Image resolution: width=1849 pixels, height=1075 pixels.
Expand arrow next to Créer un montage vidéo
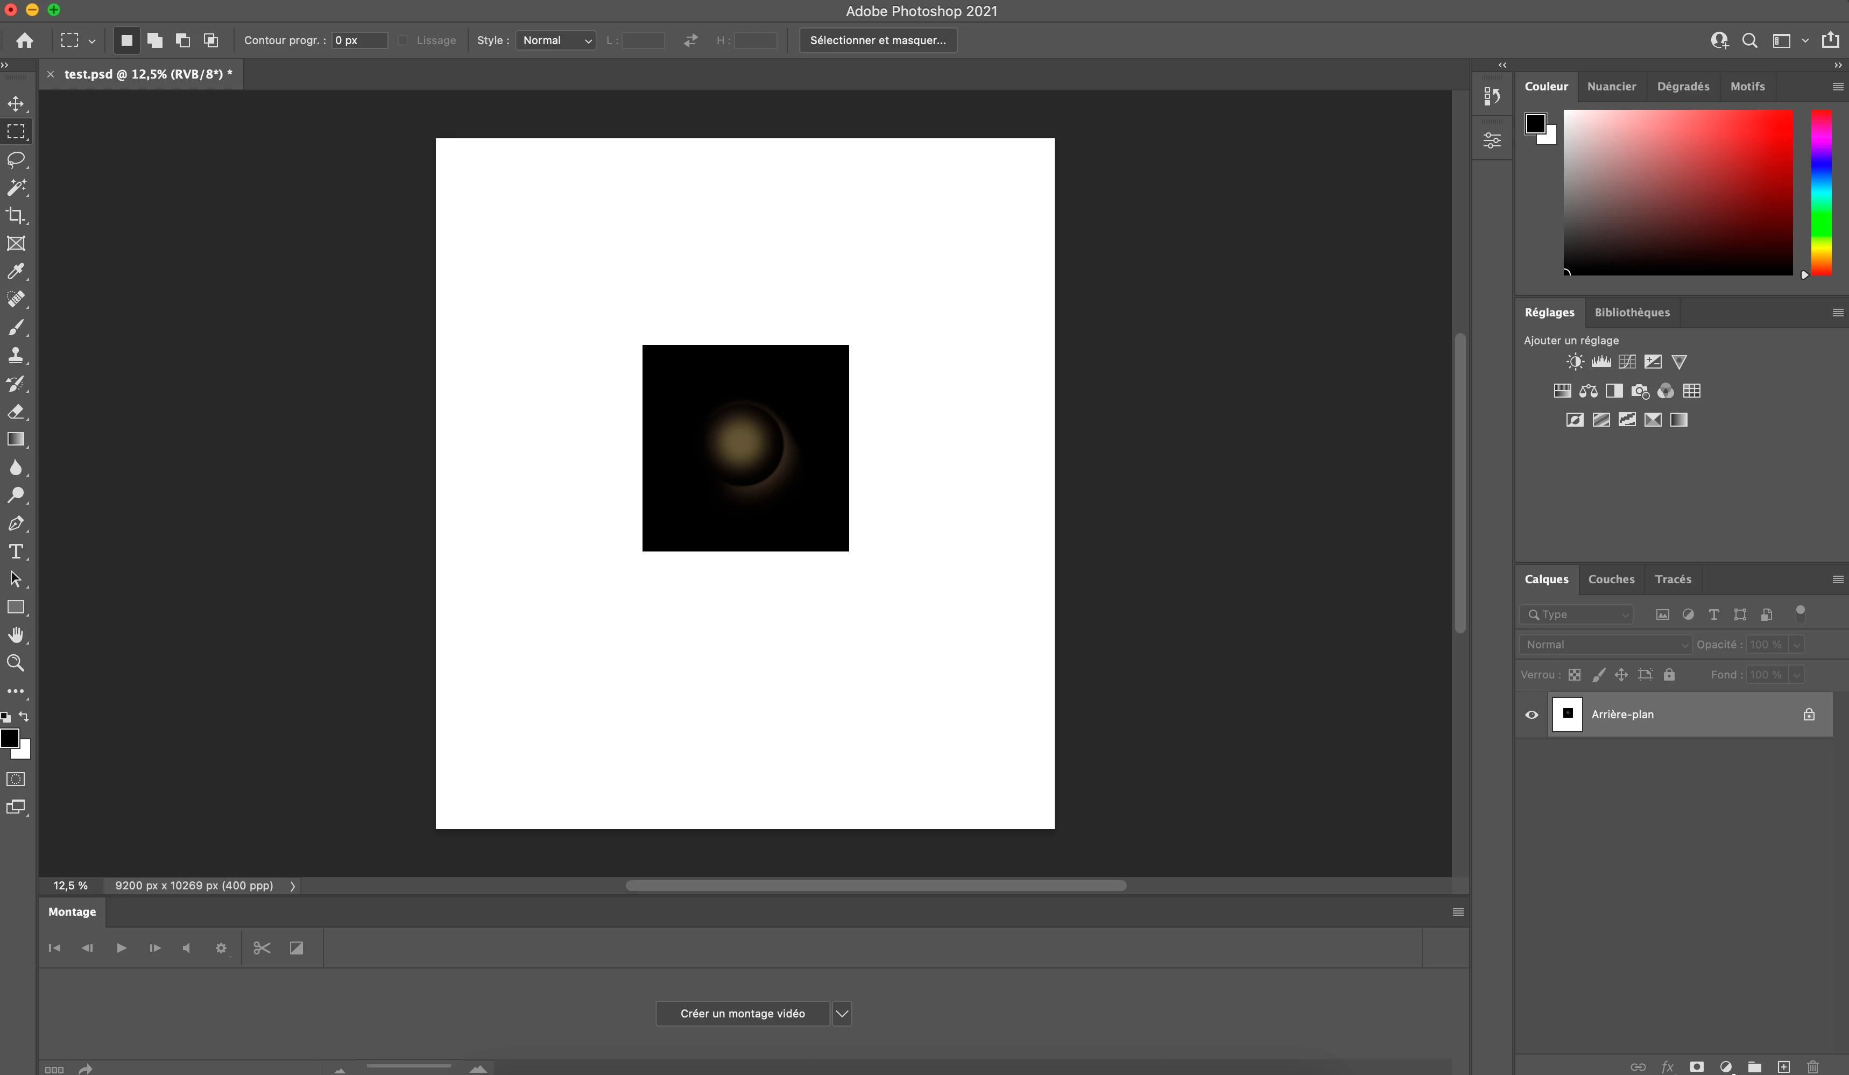(x=842, y=1014)
